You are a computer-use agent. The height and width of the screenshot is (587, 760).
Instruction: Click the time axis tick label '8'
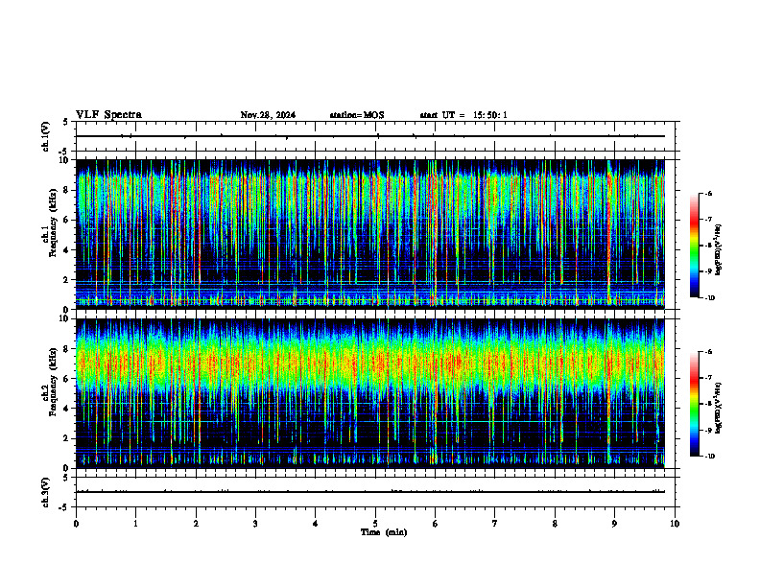(555, 524)
